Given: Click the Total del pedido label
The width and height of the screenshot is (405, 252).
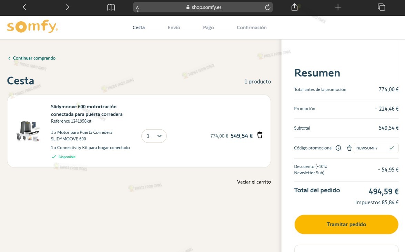Looking at the screenshot, I should point(317,190).
